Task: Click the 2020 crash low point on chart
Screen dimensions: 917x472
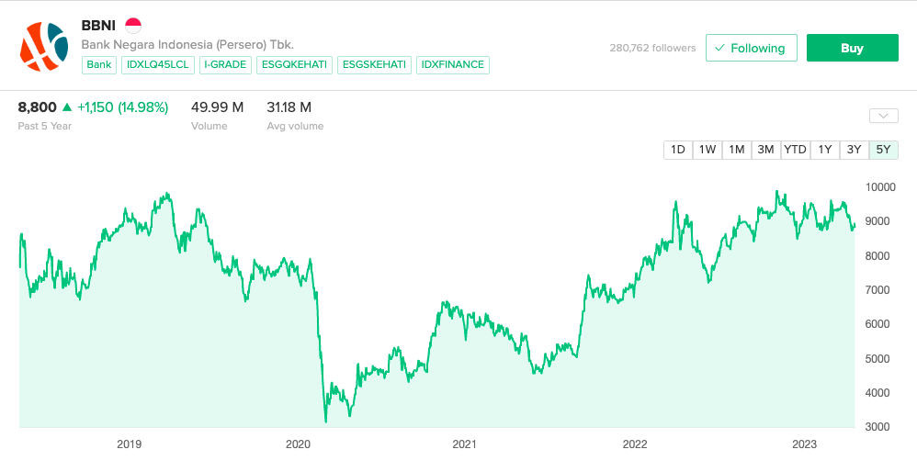Action: click(326, 421)
